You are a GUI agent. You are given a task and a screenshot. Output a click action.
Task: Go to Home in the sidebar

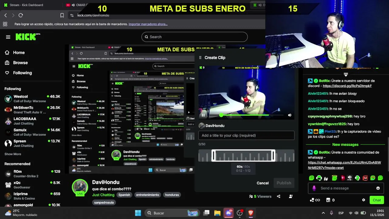click(x=15, y=53)
